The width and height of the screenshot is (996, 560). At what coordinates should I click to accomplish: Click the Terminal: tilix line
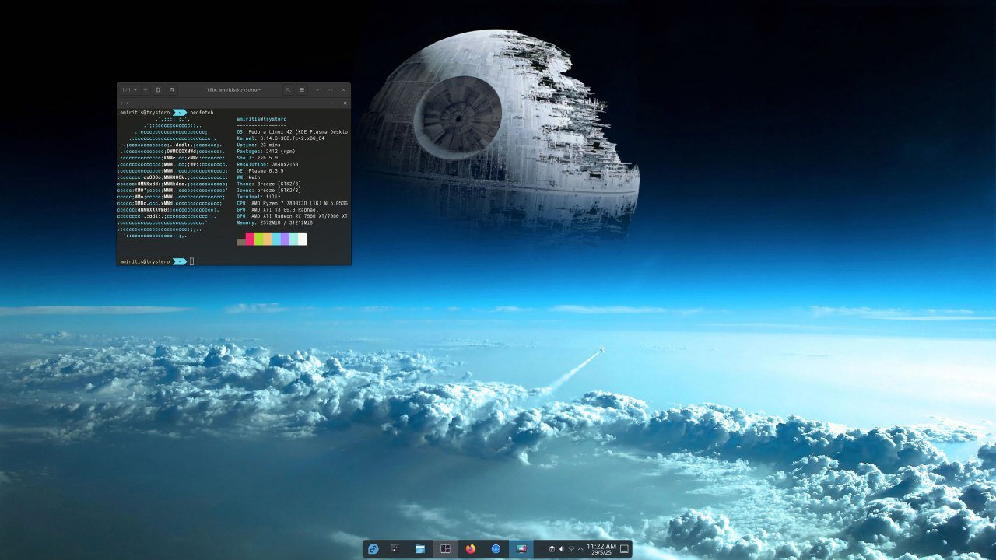pos(258,197)
